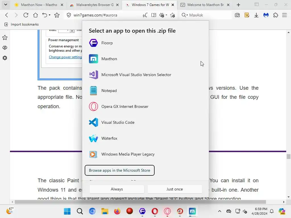The height and width of the screenshot is (218, 291).
Task: Pick Microsoft Visual Studio Version Selector
Action: [145, 75]
